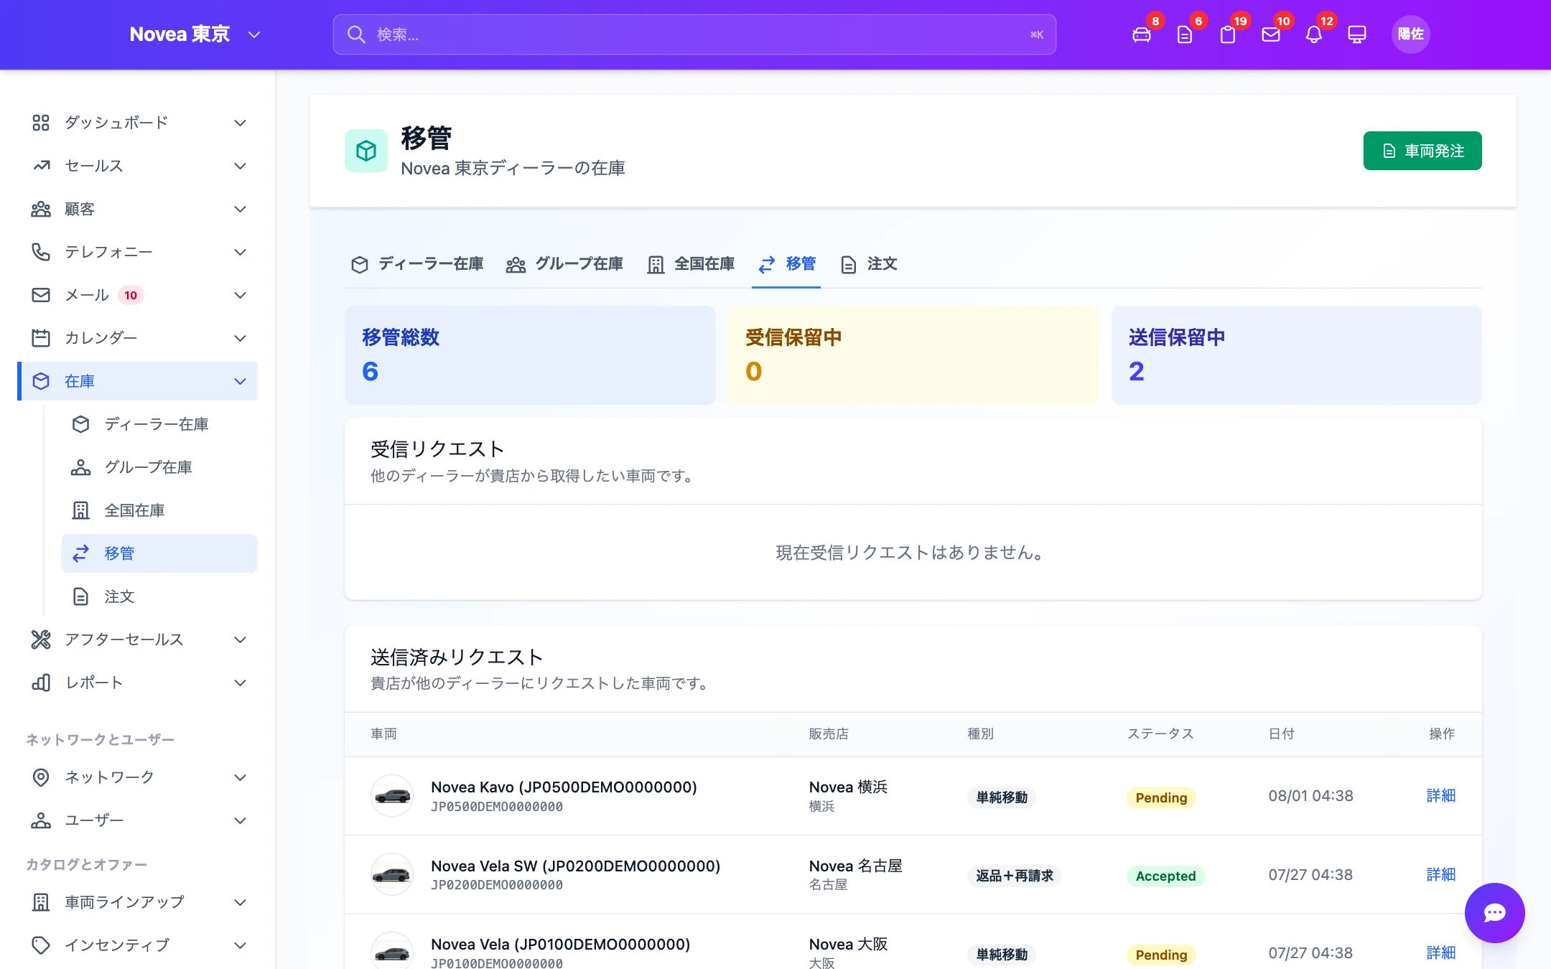The width and height of the screenshot is (1551, 969).
Task: Expand the 顧客 menu chevron
Action: click(x=241, y=209)
